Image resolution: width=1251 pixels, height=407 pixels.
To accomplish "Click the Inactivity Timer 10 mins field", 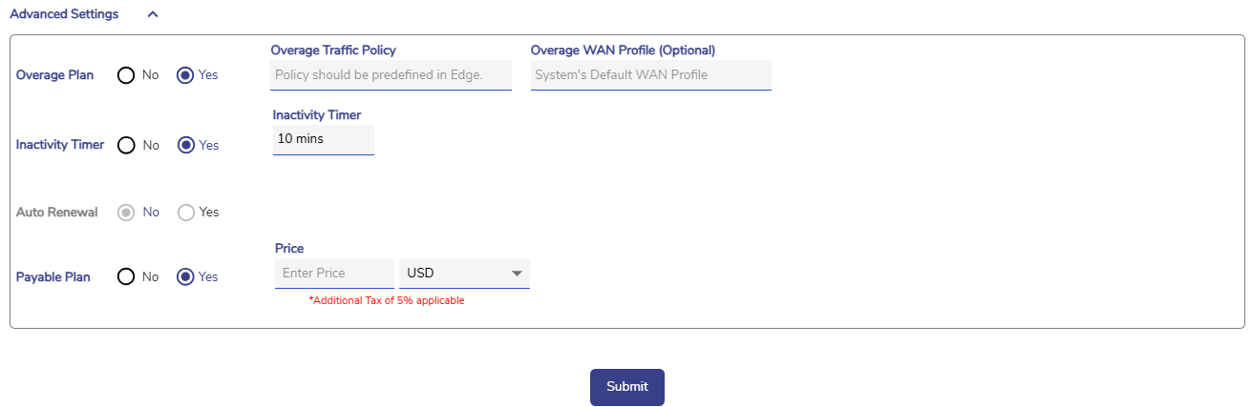I will point(323,139).
